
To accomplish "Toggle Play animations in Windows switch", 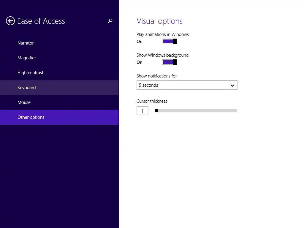I will [169, 41].
